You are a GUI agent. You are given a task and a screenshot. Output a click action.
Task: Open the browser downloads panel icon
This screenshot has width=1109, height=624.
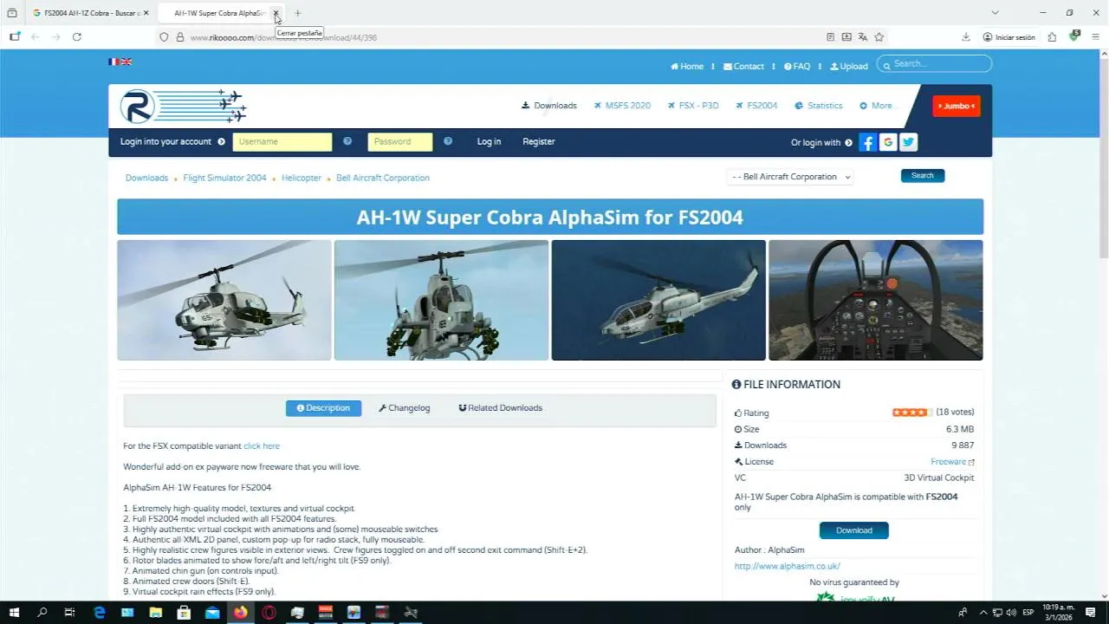point(966,37)
